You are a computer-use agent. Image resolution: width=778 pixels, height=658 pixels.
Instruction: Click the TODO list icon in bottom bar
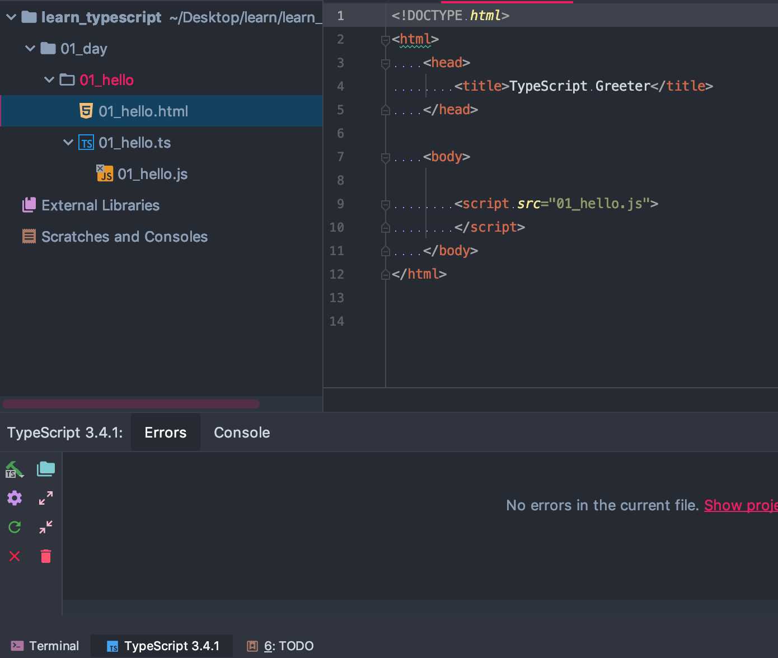[252, 646]
